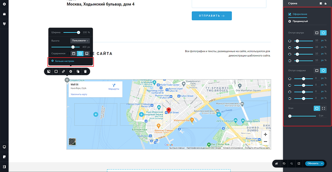Open the add elements plus icon in left sidebar
This screenshot has width=332, height=172.
(x=4, y=4)
